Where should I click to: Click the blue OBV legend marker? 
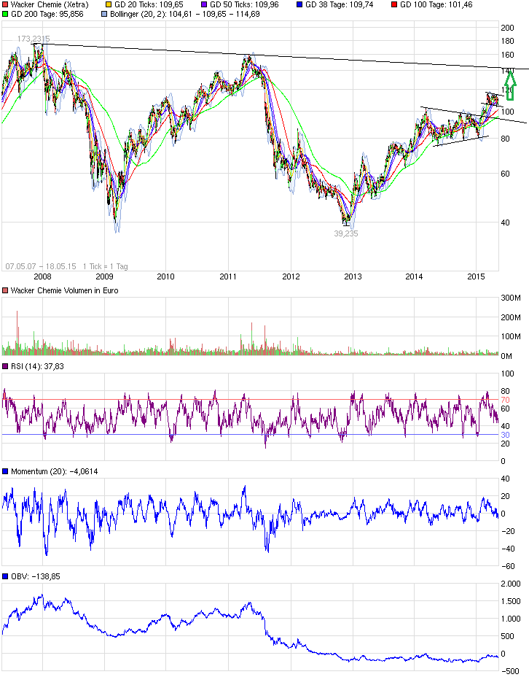tap(6, 576)
